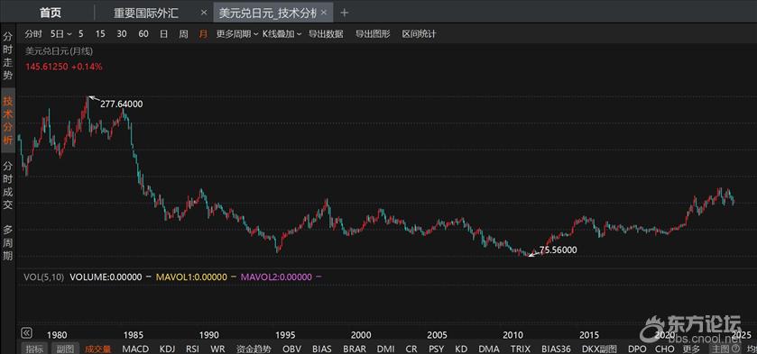This screenshot has height=354, width=757.
Task: Toggle the 成交量 volume indicator
Action: [98, 349]
